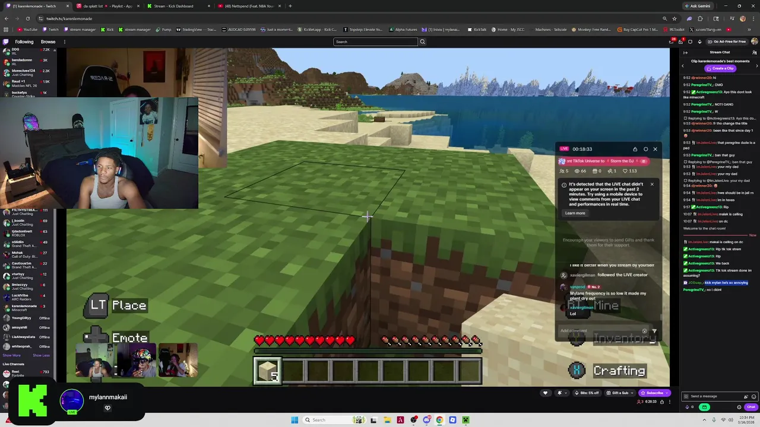This screenshot has height=427, width=760.
Task: Collapse the Stream Chat panel
Action: point(685,53)
